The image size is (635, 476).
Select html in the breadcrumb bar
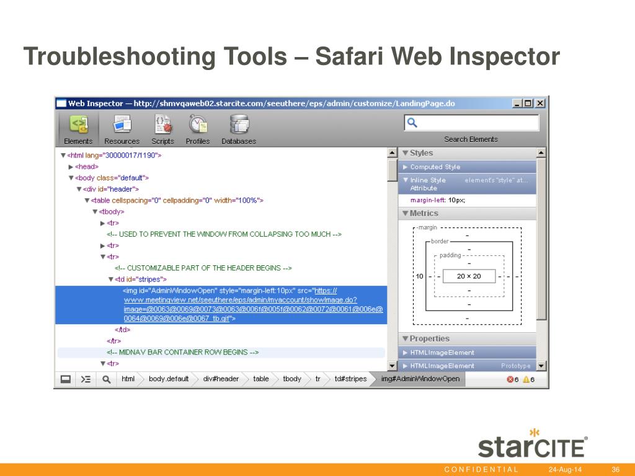pos(128,379)
